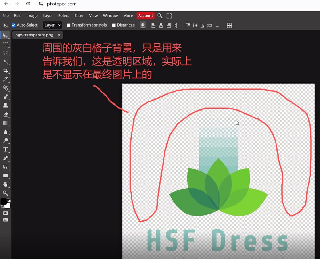This screenshot has width=320, height=259.
Task: Select the Brush tool
Action: point(5,97)
